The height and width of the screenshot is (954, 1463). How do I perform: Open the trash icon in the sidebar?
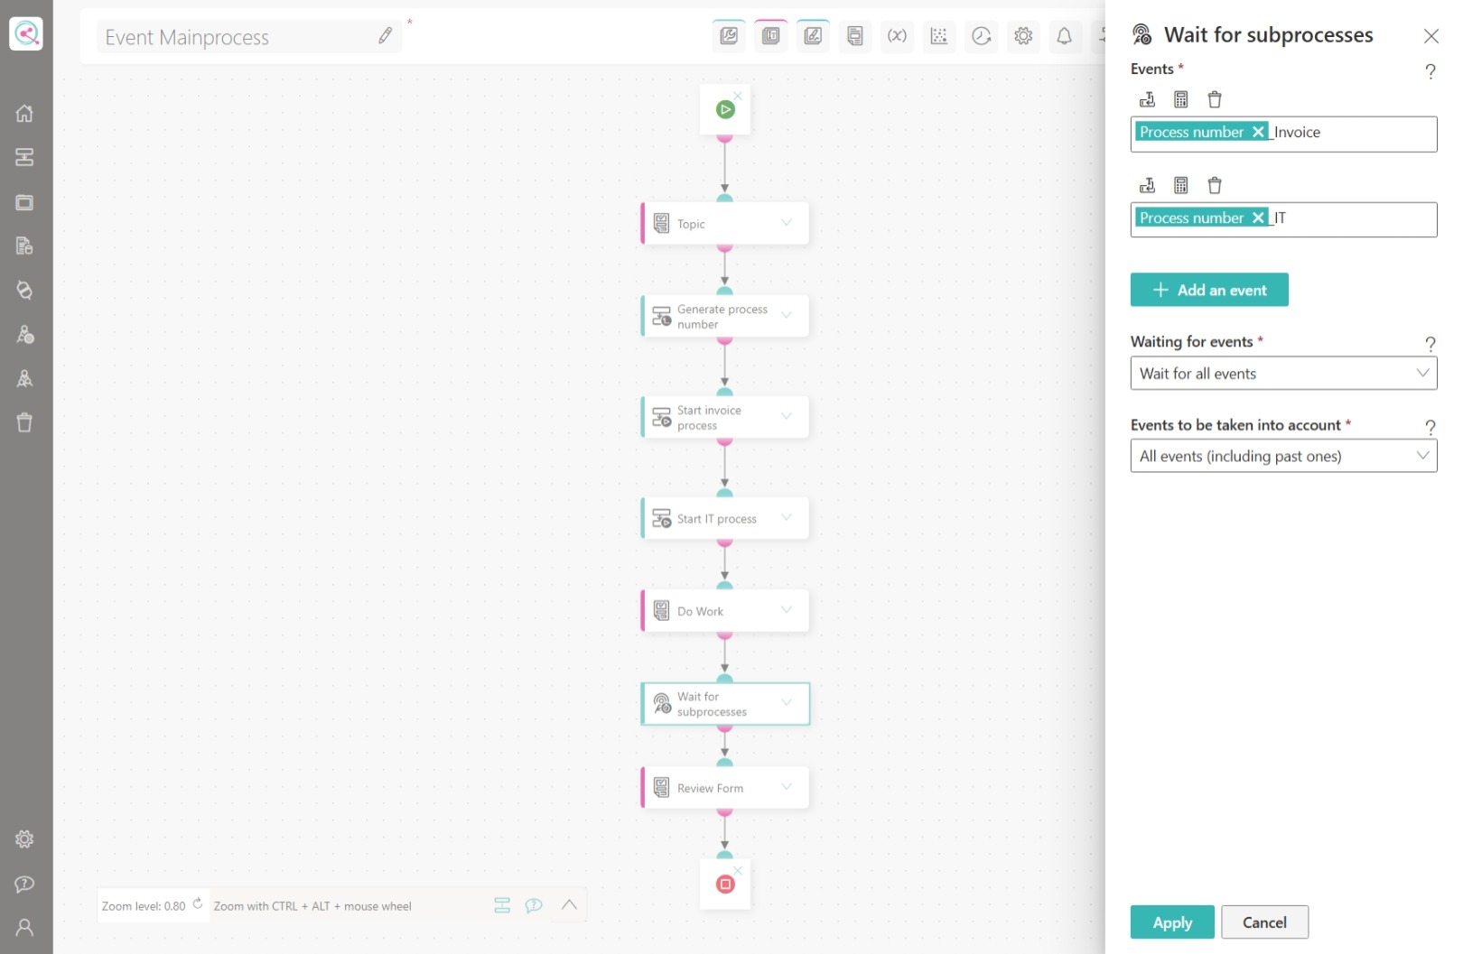pos(24,422)
